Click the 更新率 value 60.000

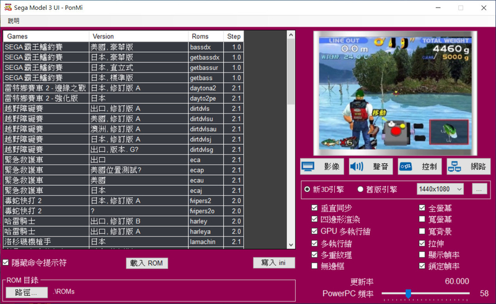tap(457, 281)
